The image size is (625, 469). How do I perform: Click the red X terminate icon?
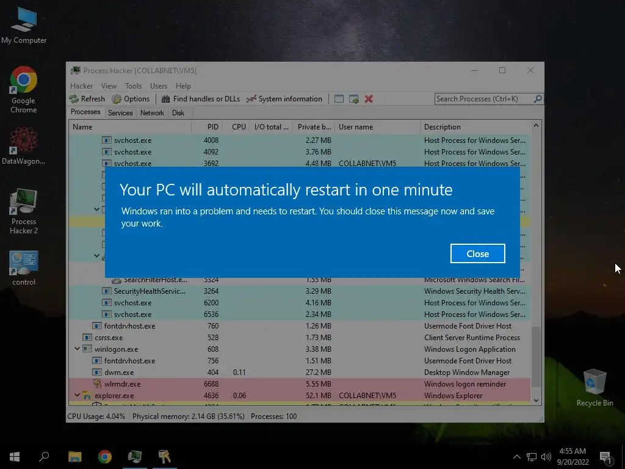(369, 99)
